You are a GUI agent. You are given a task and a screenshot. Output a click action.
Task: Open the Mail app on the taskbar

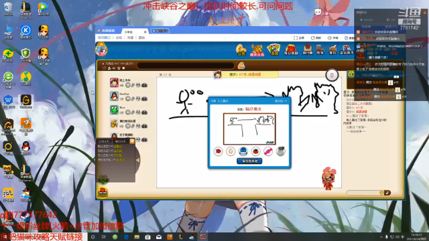[159, 237]
